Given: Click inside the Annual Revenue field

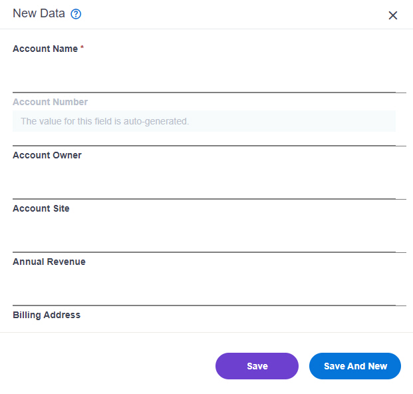Looking at the screenshot, I should 204,286.
